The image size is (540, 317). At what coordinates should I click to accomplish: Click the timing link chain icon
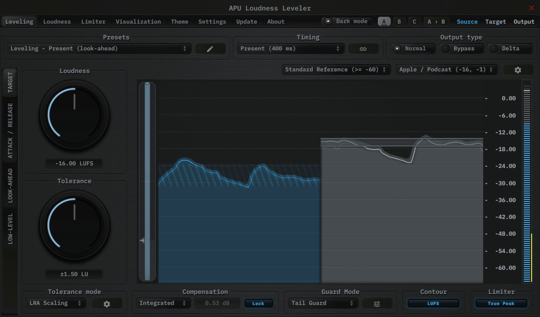(x=363, y=49)
